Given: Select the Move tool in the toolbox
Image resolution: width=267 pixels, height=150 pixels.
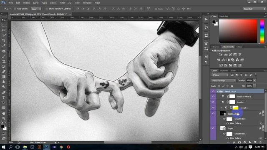Looking at the screenshot, I should tap(4, 20).
